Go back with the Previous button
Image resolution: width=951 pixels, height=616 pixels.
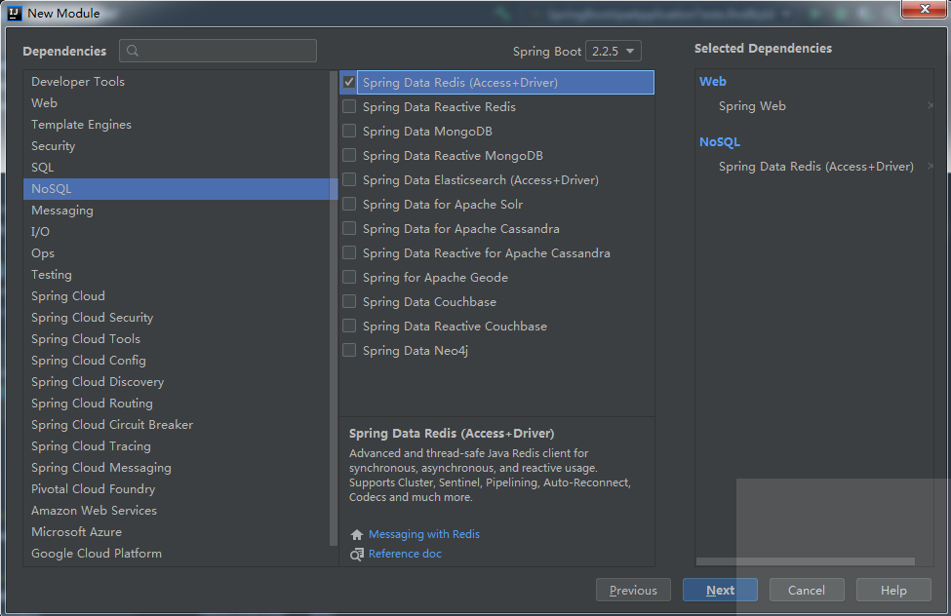click(x=633, y=590)
